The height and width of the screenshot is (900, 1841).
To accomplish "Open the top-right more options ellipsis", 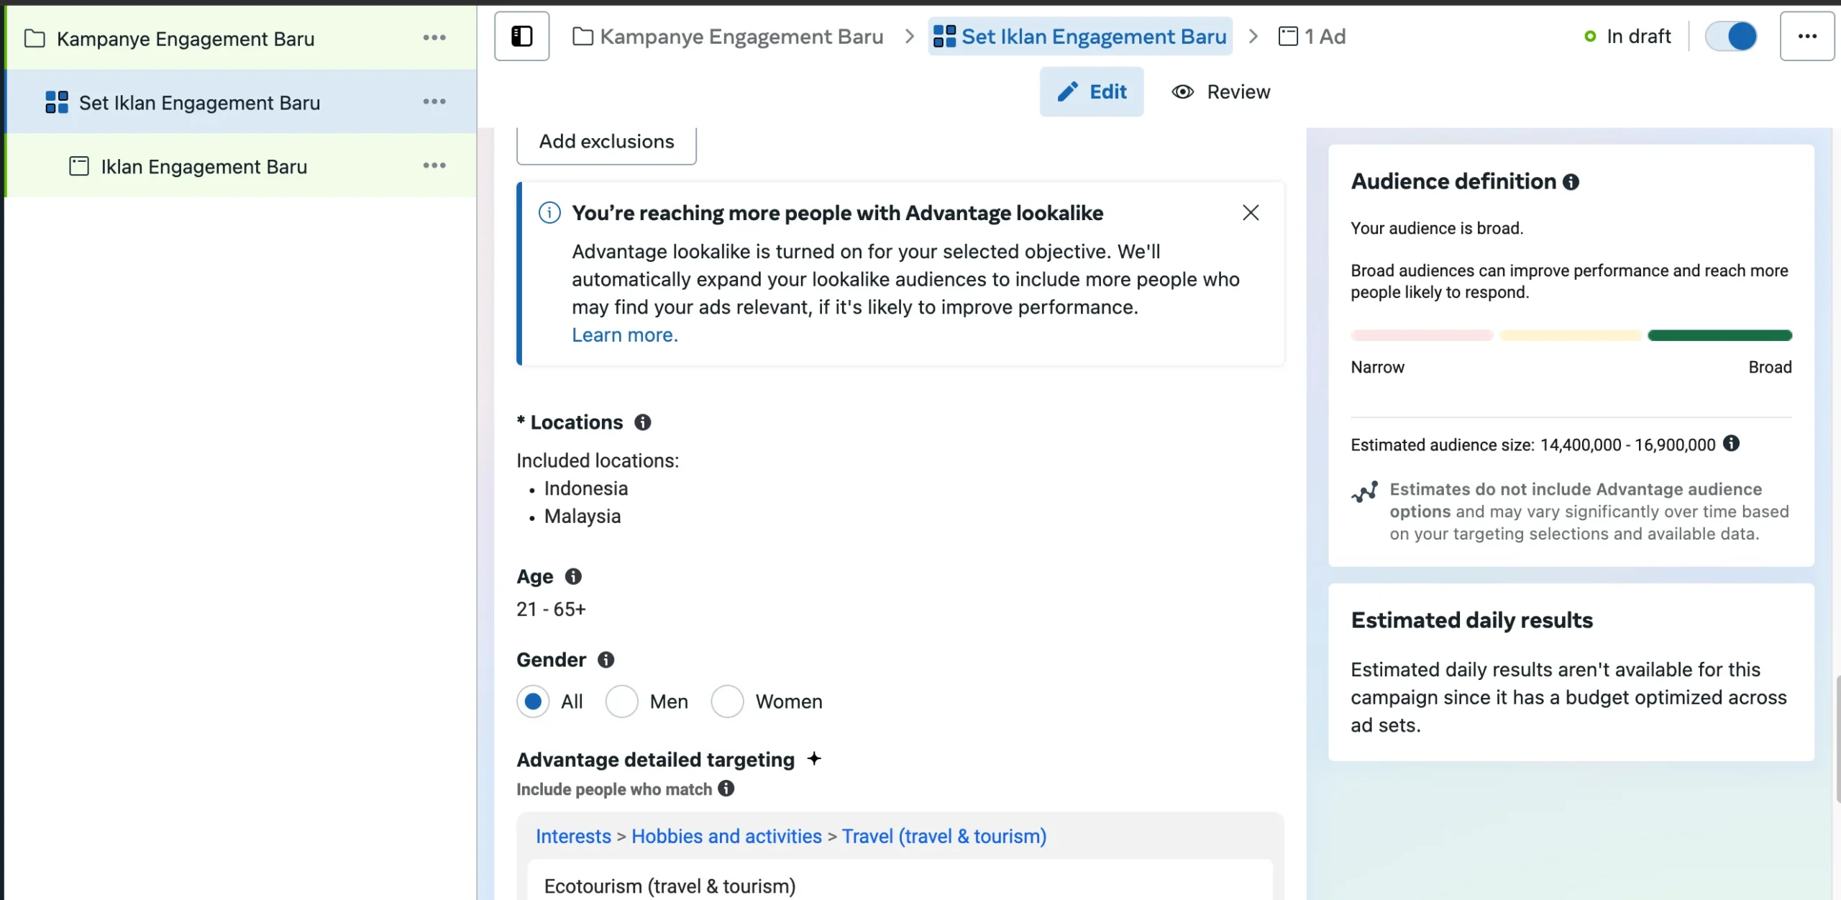I will 1806,36.
